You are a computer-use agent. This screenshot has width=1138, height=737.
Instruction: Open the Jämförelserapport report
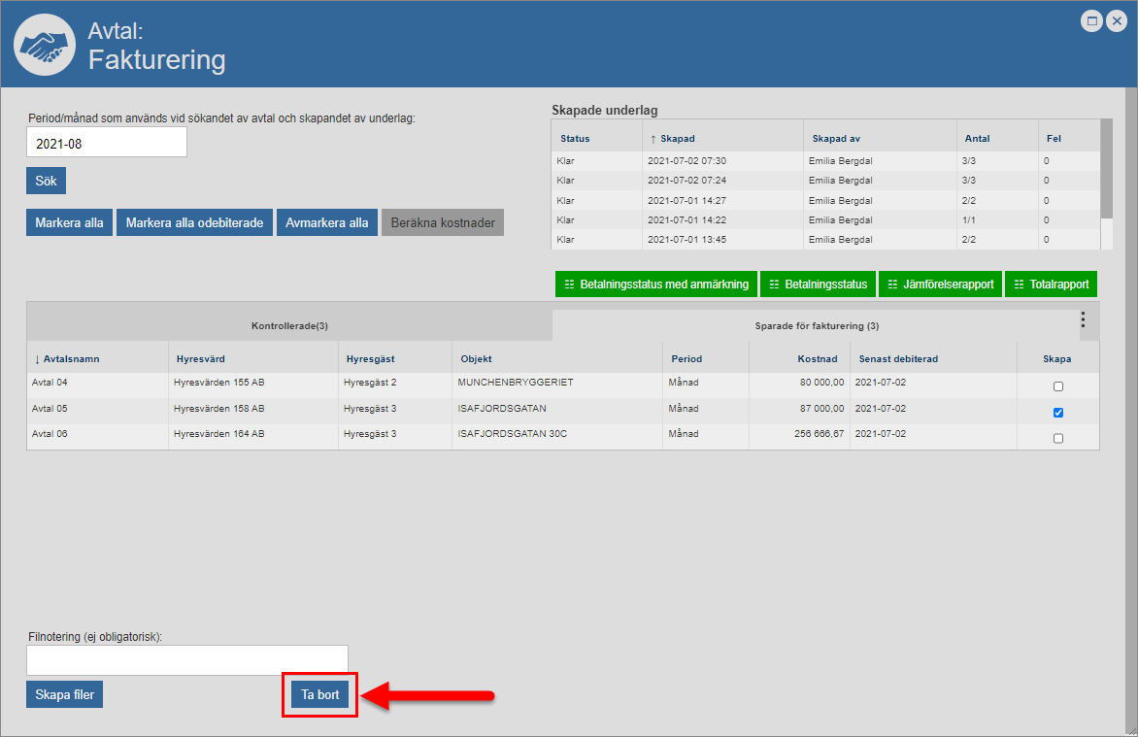point(939,285)
